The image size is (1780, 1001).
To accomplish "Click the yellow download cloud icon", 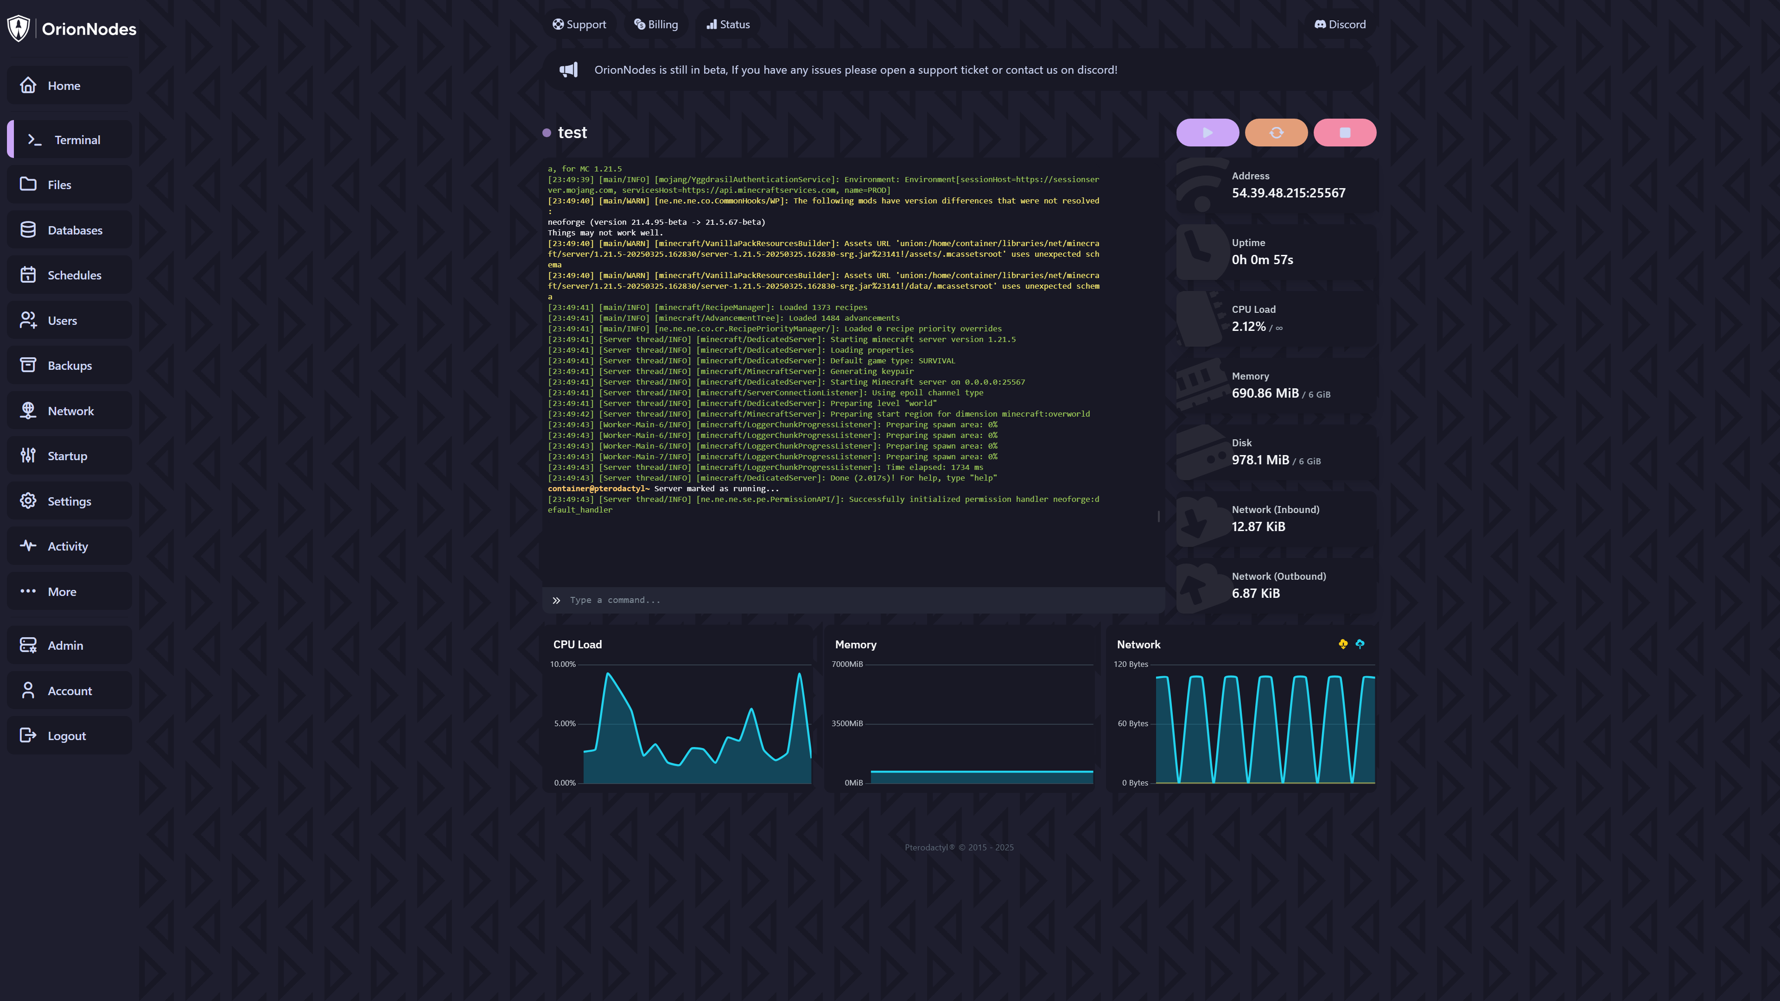I will 1342,644.
